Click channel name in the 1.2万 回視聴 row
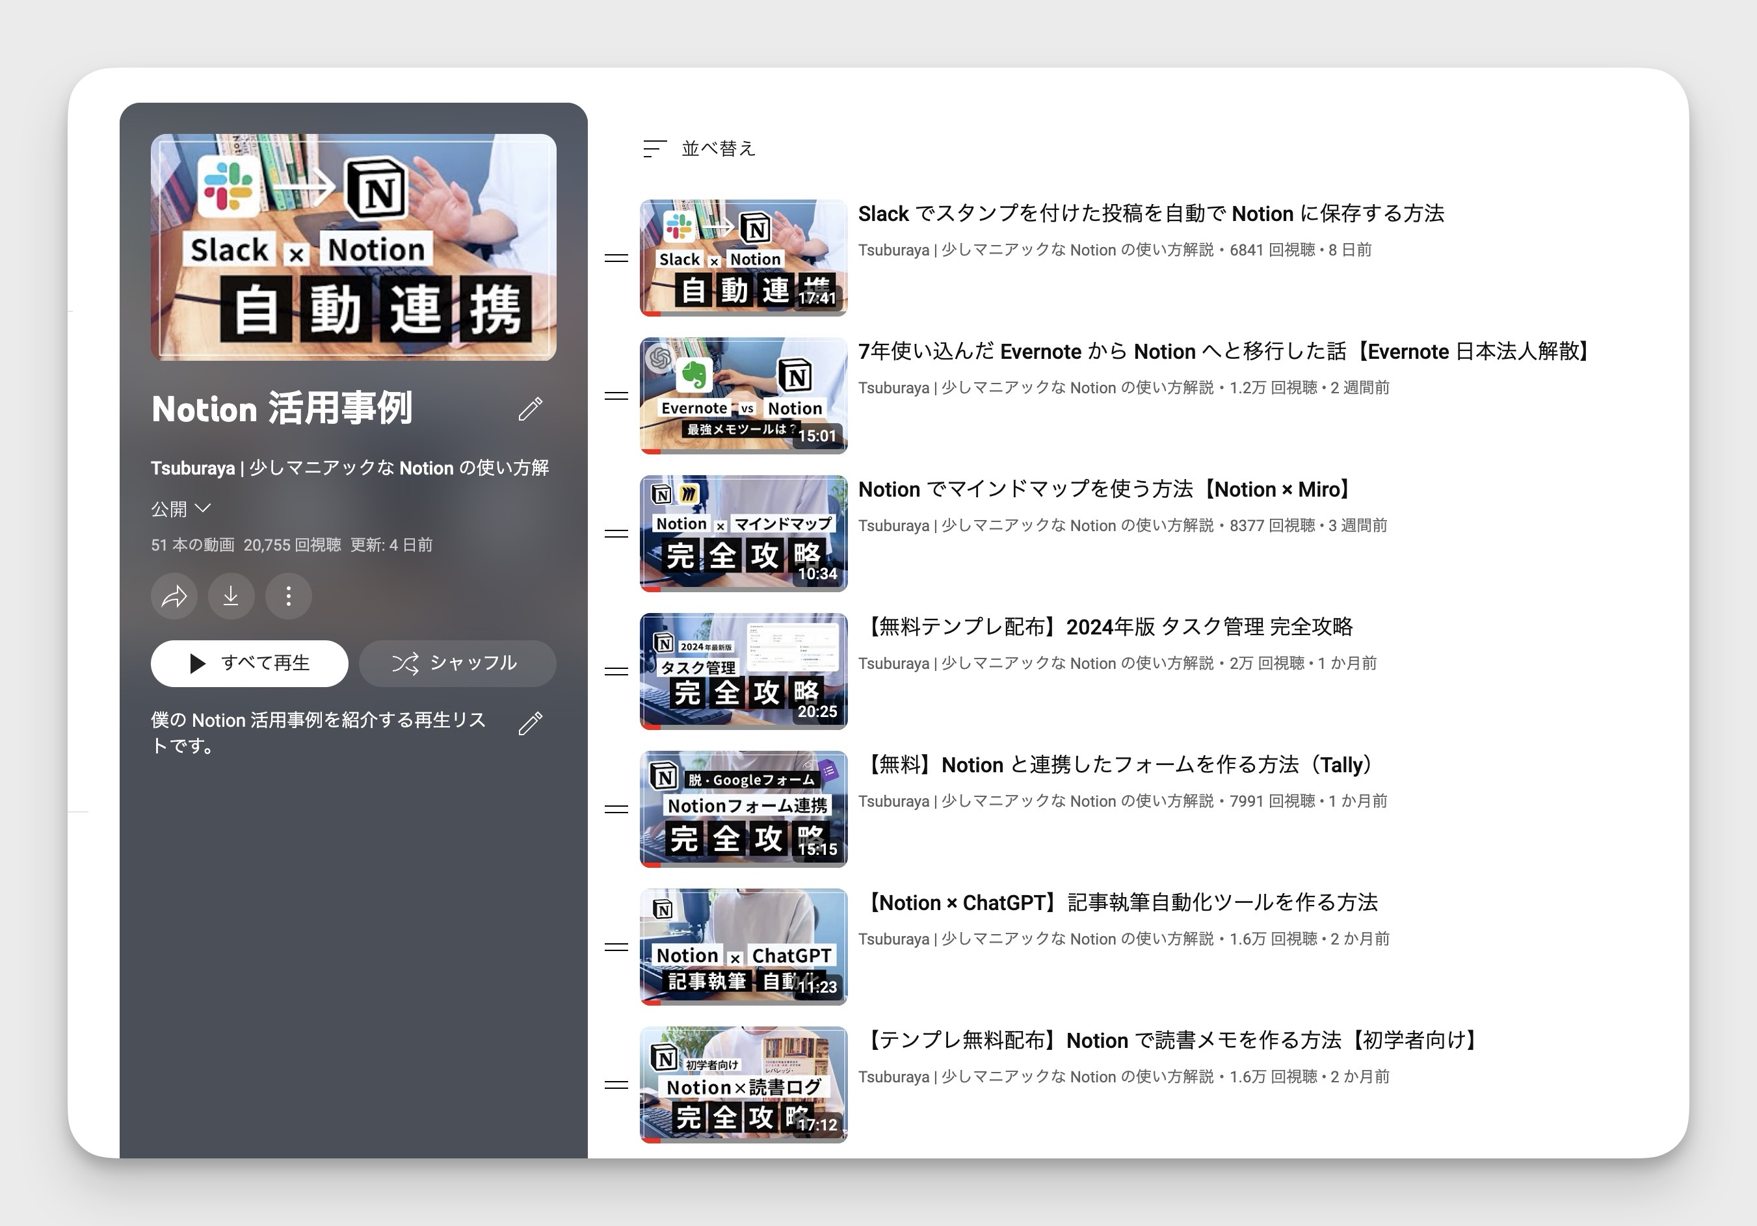The image size is (1757, 1226). click(1035, 388)
